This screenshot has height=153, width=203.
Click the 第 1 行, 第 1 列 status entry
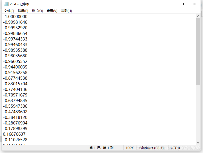click(x=101, y=148)
